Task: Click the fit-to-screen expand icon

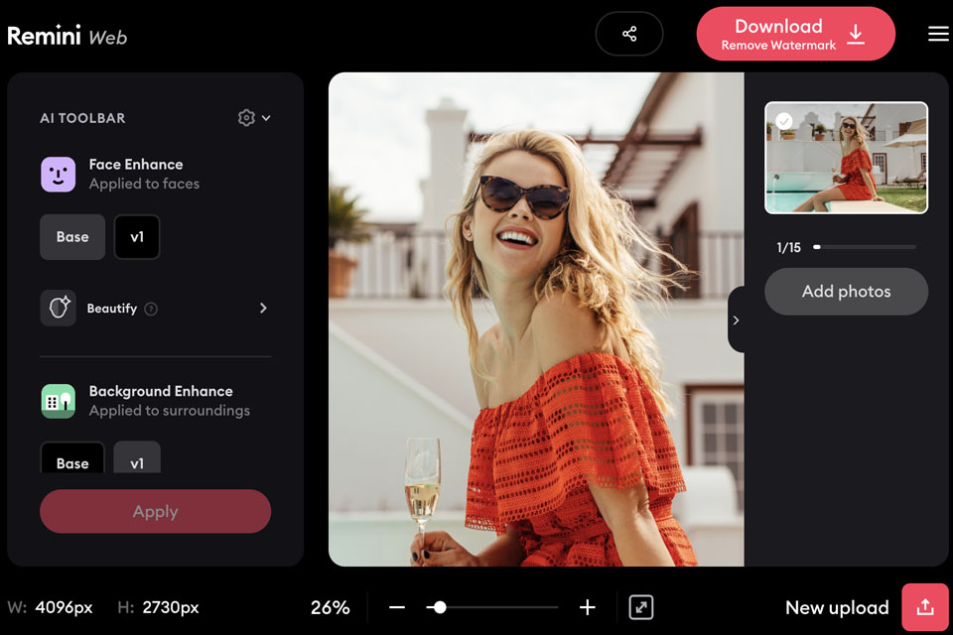Action: [641, 607]
